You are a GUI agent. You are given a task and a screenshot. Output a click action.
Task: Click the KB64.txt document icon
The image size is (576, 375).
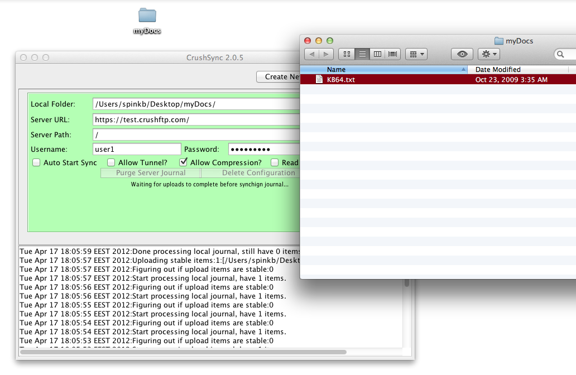[319, 79]
